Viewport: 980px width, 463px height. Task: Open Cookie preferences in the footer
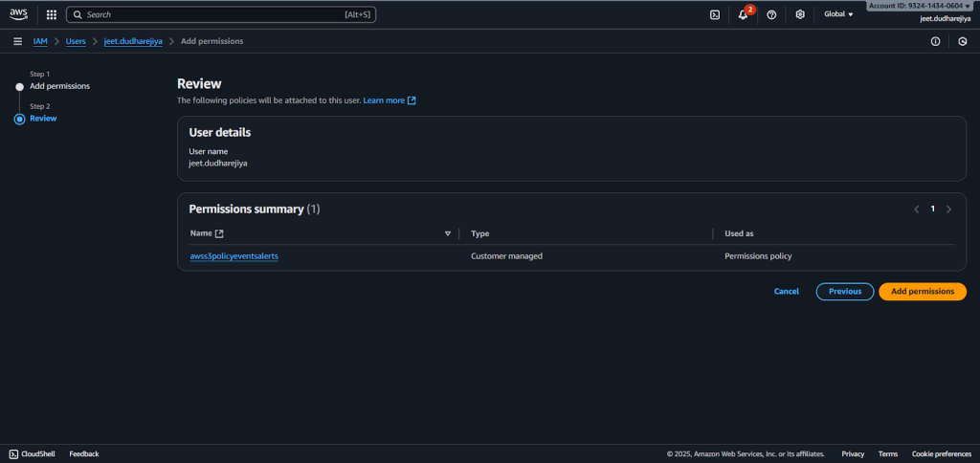pos(942,453)
